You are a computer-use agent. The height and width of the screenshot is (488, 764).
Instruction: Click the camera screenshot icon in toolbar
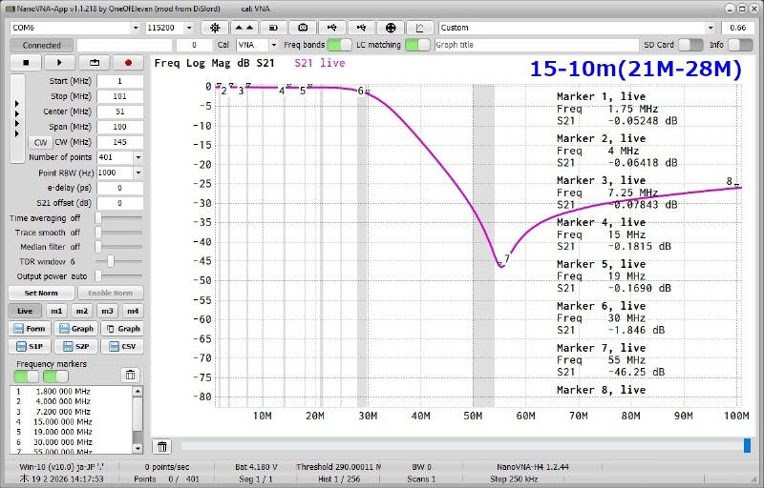tap(304, 28)
